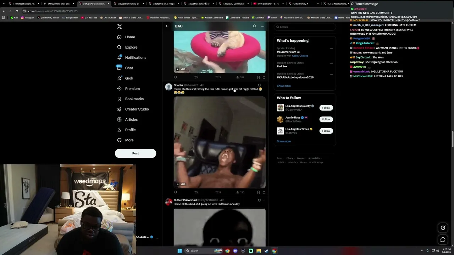Viewport: 454px width, 255px height.
Task: Open BAU community header options menu
Action: click(x=262, y=26)
